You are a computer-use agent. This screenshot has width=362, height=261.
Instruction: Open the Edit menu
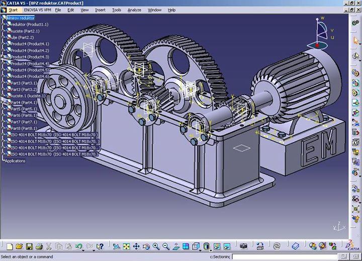click(71, 10)
